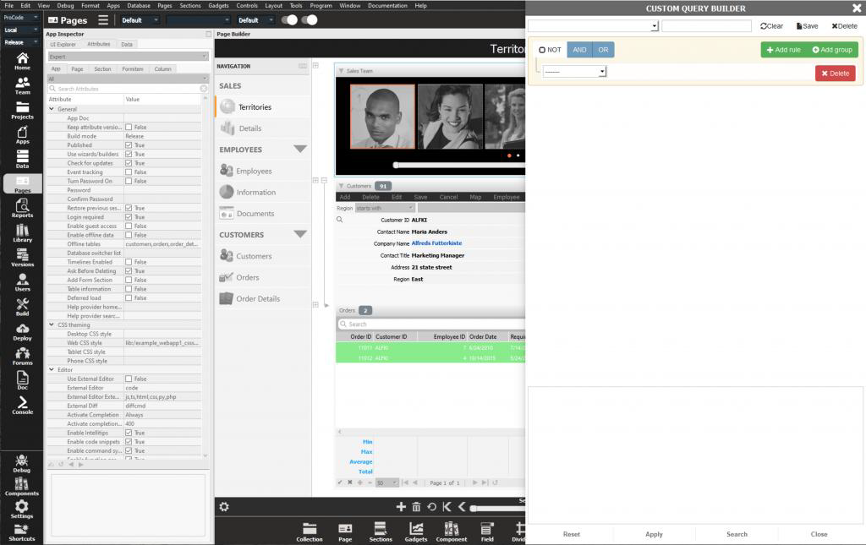This screenshot has height=545, width=866.
Task: Check the NOT option in query builder
Action: coord(542,50)
